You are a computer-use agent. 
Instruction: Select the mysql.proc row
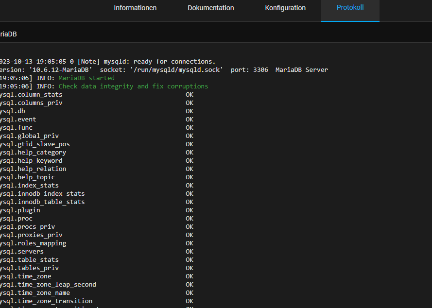(x=97, y=219)
